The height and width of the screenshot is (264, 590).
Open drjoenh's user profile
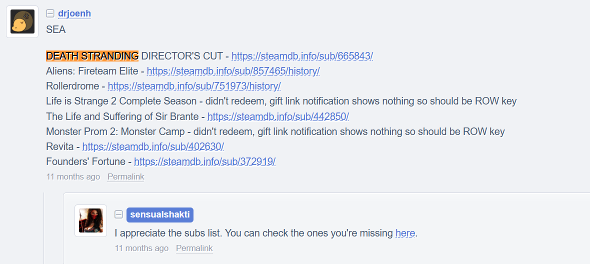(74, 13)
